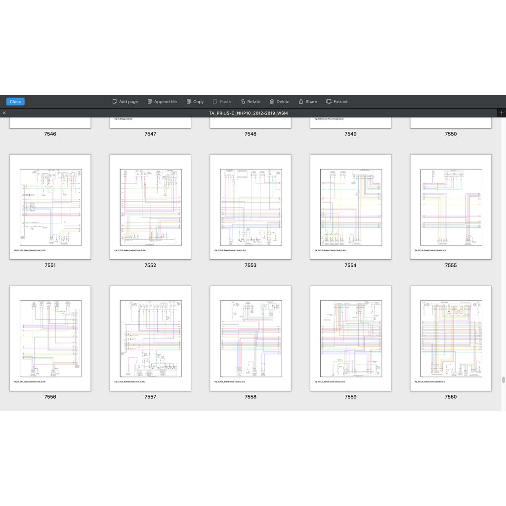Click the vertical scrollbar handle
The width and height of the screenshot is (506, 506).
(x=504, y=379)
